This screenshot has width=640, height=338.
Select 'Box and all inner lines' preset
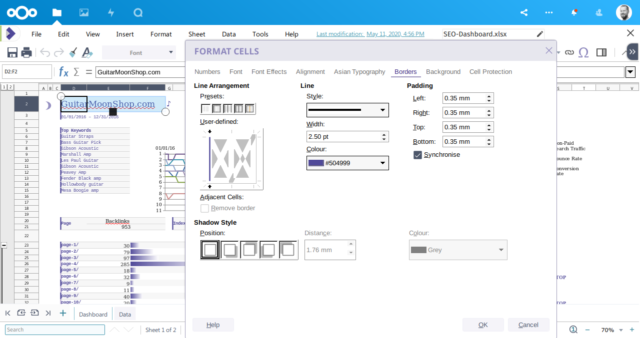(x=238, y=108)
